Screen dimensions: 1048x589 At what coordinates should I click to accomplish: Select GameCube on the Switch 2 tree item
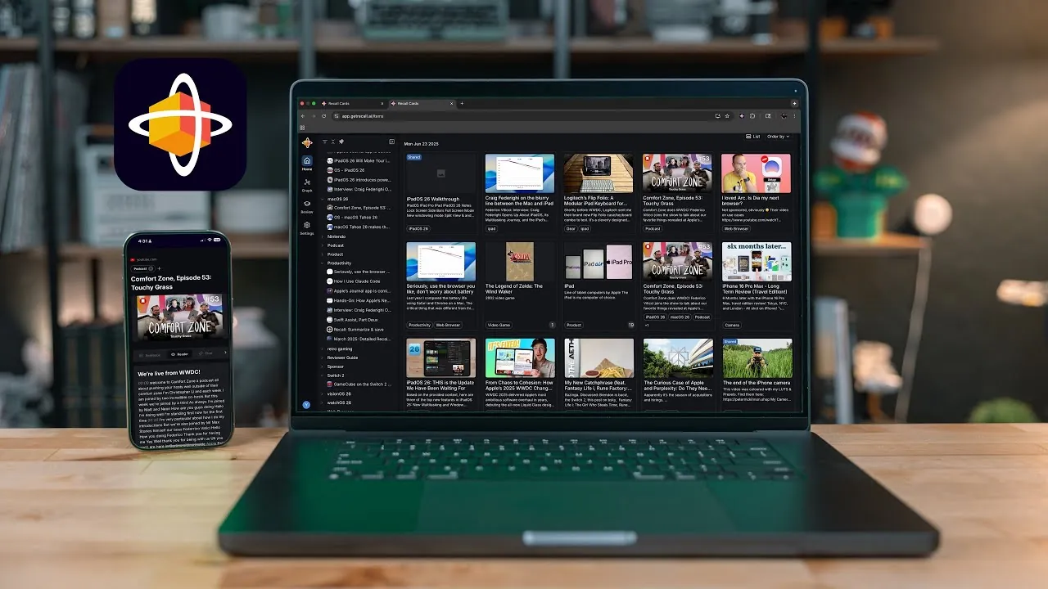pyautogui.click(x=359, y=384)
